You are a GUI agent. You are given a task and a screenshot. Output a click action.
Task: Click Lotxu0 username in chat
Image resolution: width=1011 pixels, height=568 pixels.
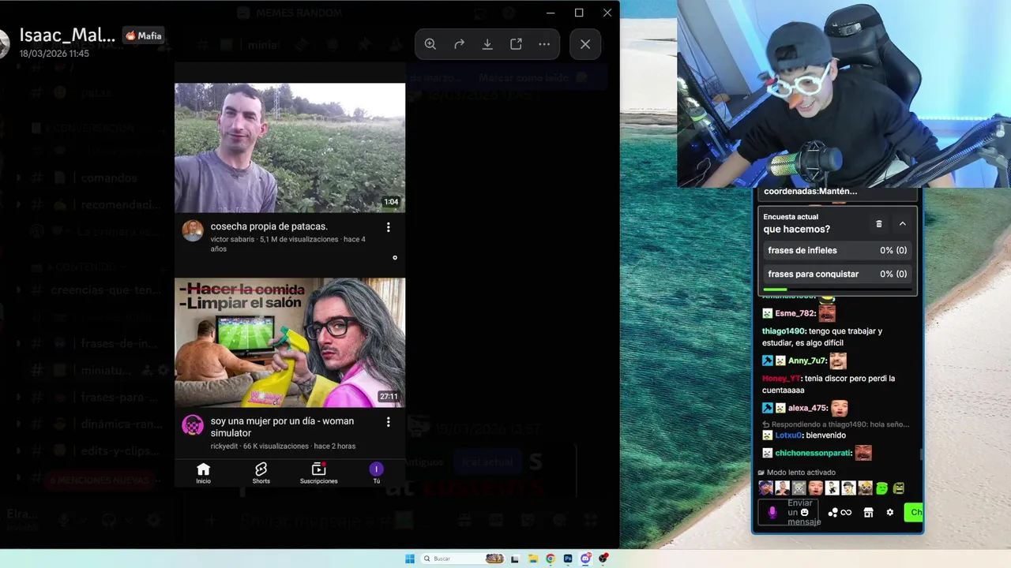pos(787,435)
